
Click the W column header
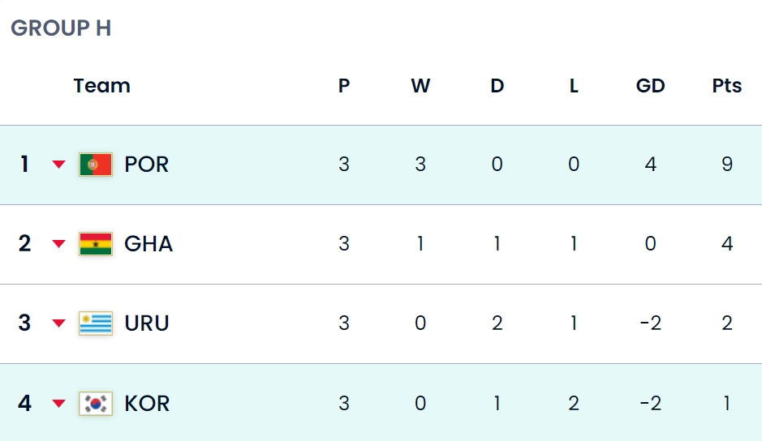[x=420, y=86]
